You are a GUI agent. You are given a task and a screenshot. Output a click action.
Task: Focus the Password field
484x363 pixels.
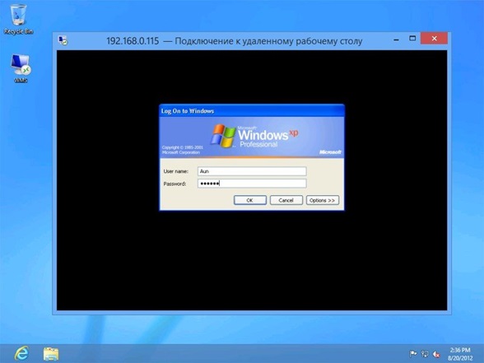pyautogui.click(x=252, y=184)
